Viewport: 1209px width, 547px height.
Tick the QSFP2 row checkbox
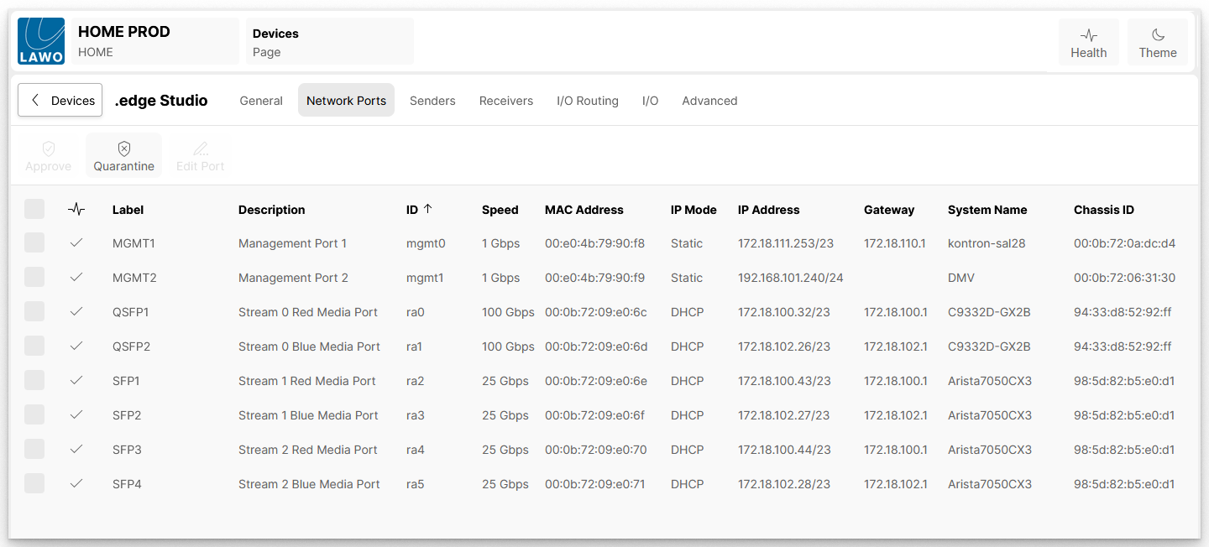(34, 346)
